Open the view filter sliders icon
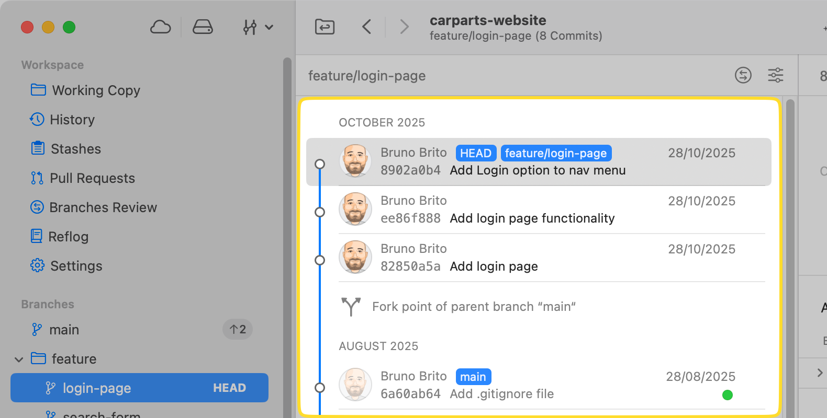827x418 pixels. (775, 75)
